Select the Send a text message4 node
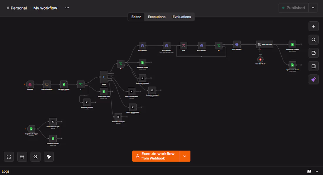 coord(133,107)
